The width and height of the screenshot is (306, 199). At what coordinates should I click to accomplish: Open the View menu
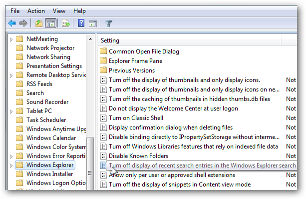59,11
